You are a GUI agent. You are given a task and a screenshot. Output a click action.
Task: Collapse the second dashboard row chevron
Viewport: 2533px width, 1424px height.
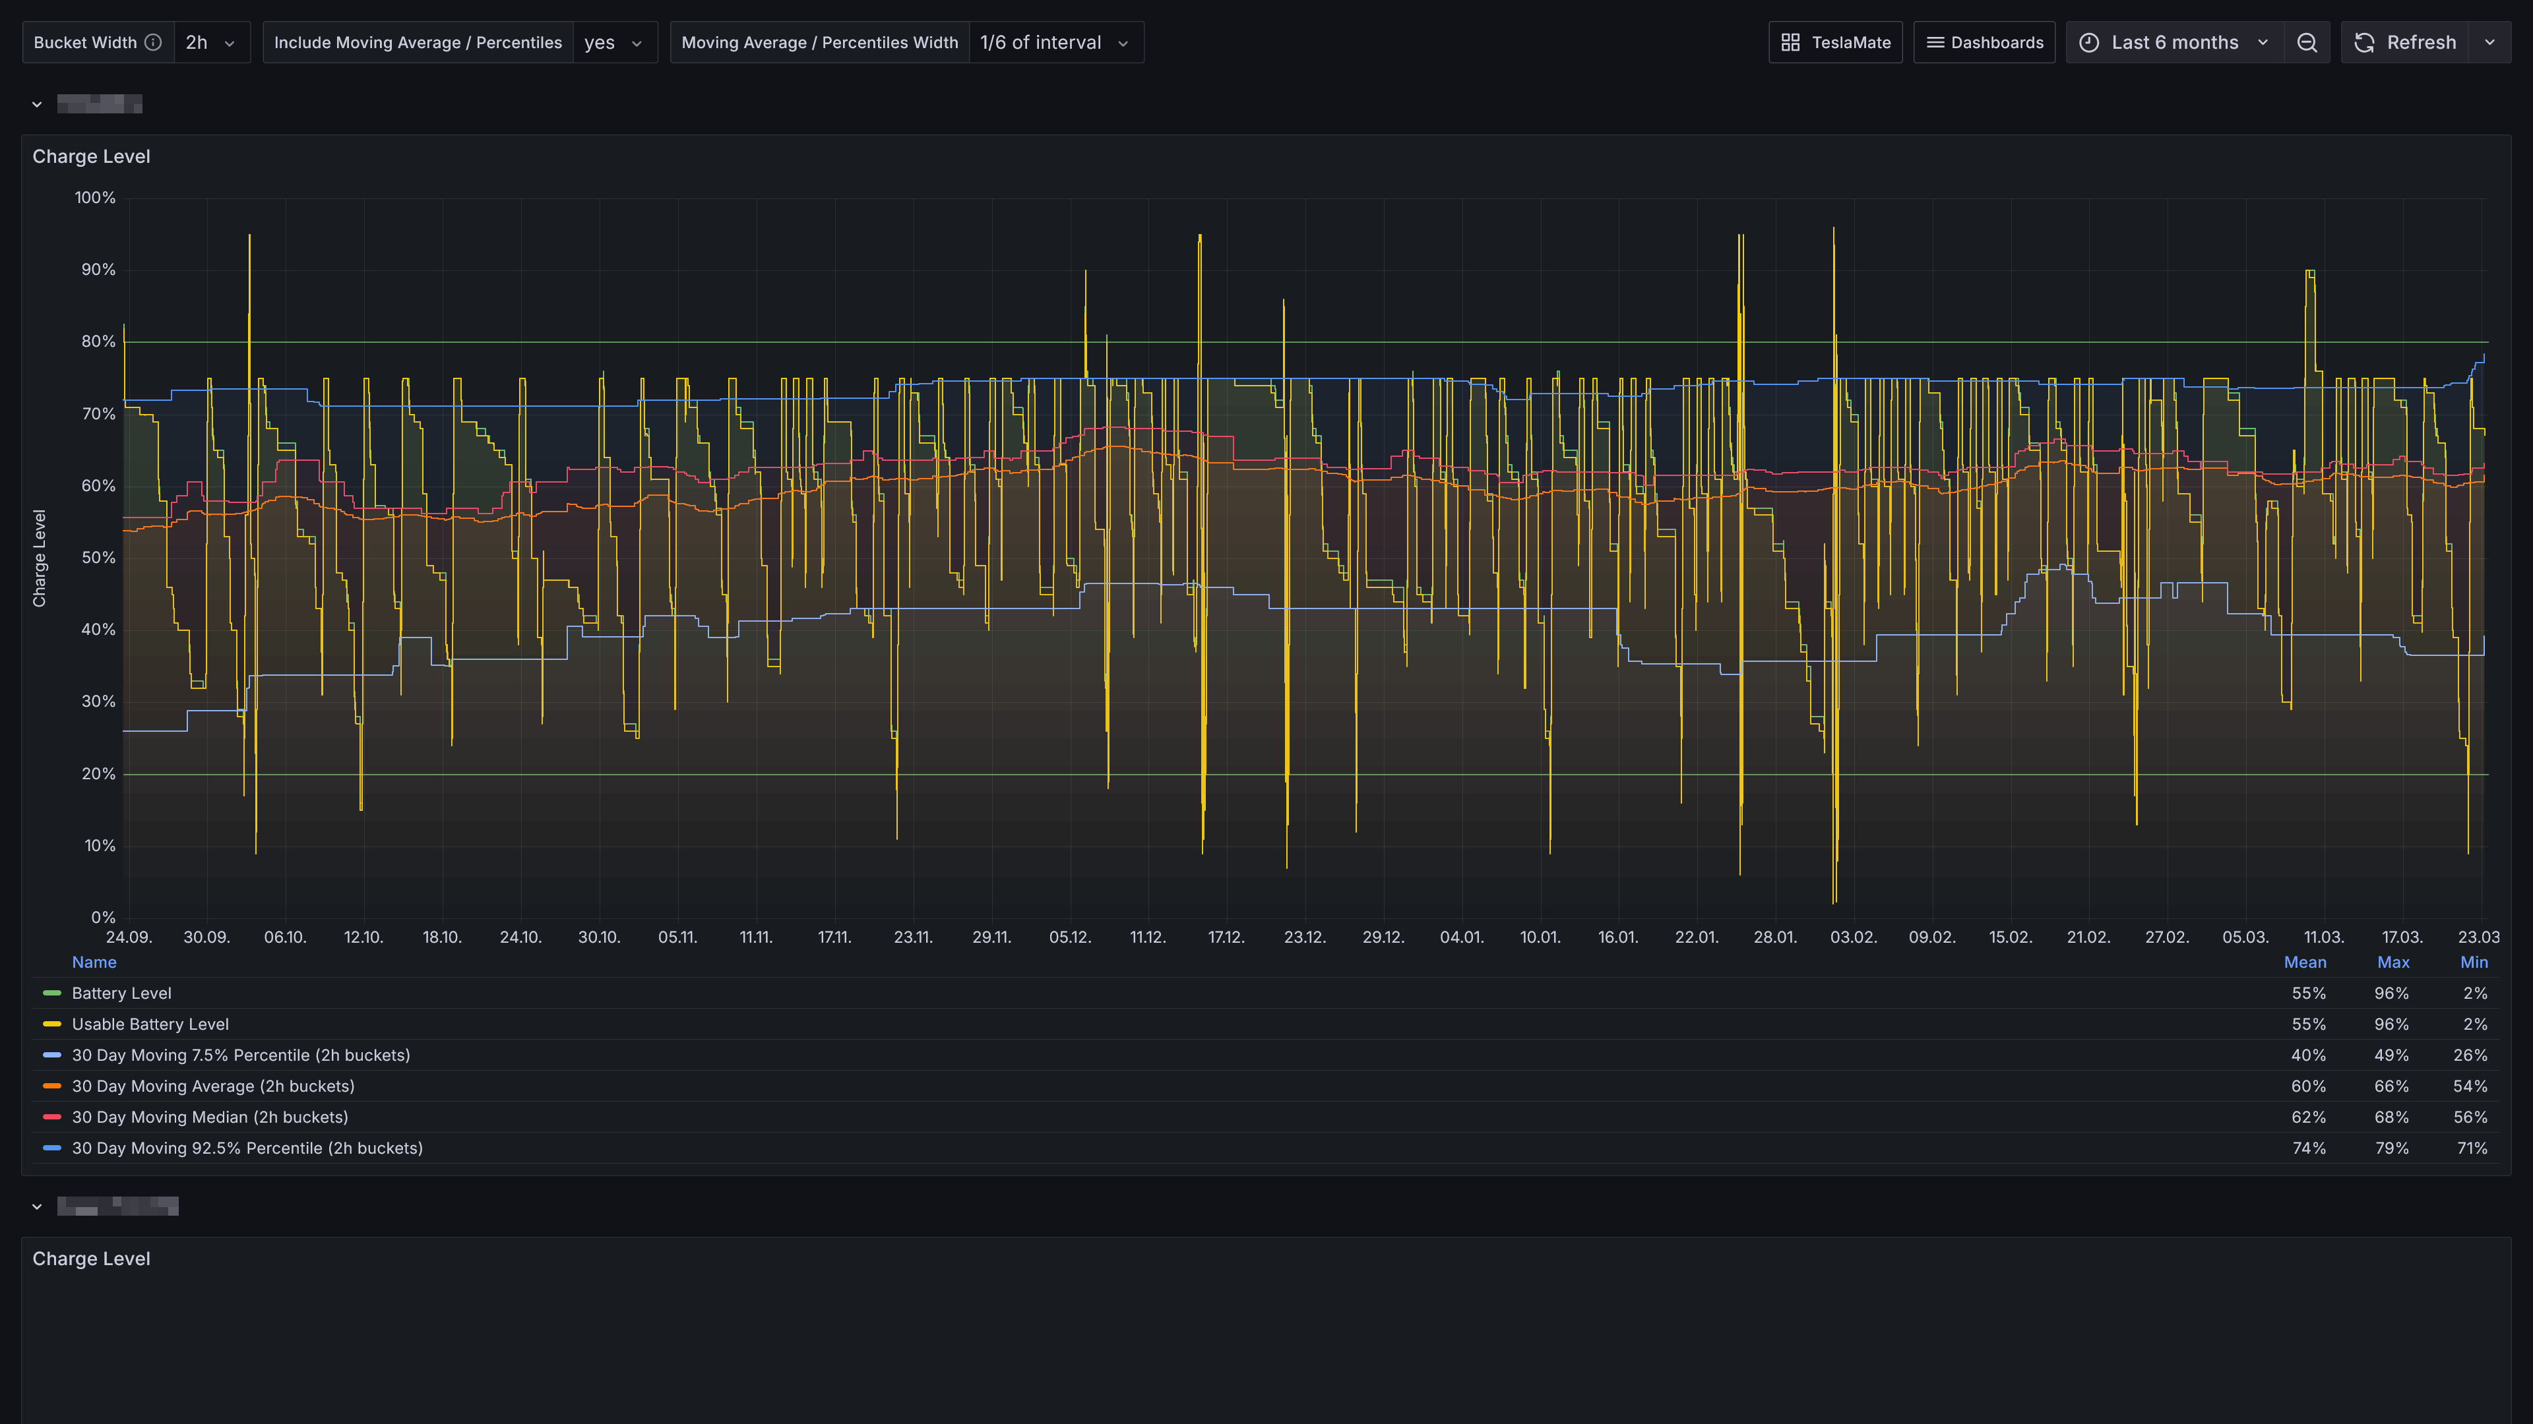(x=36, y=1207)
